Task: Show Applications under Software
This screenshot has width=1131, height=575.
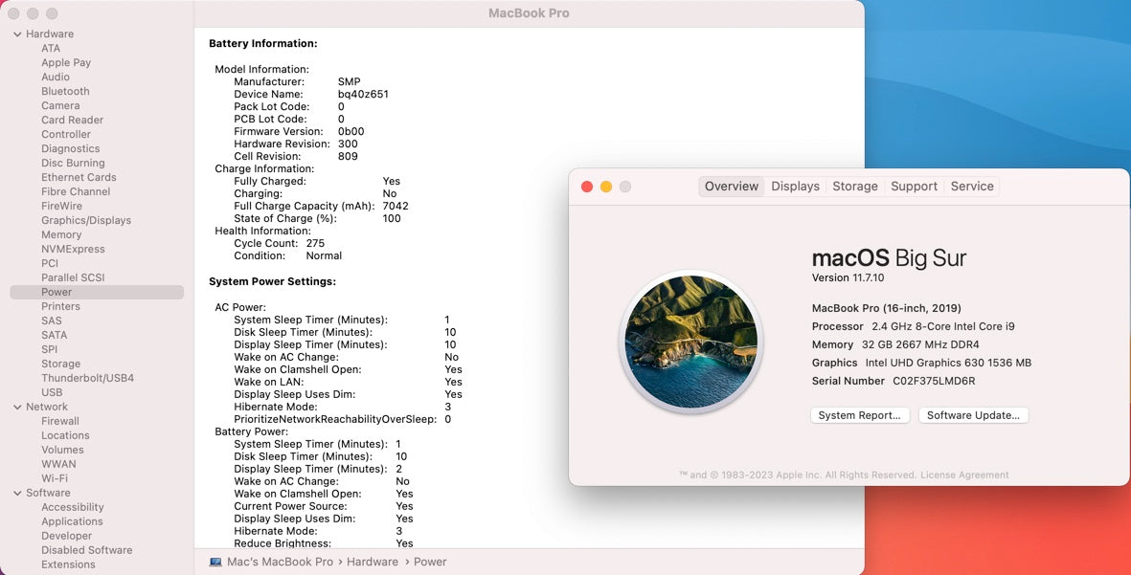Action: point(72,521)
